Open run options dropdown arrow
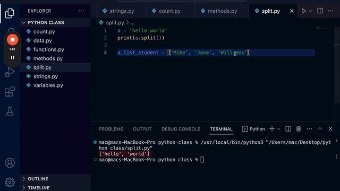The width and height of the screenshot is (340, 191). [x=310, y=11]
